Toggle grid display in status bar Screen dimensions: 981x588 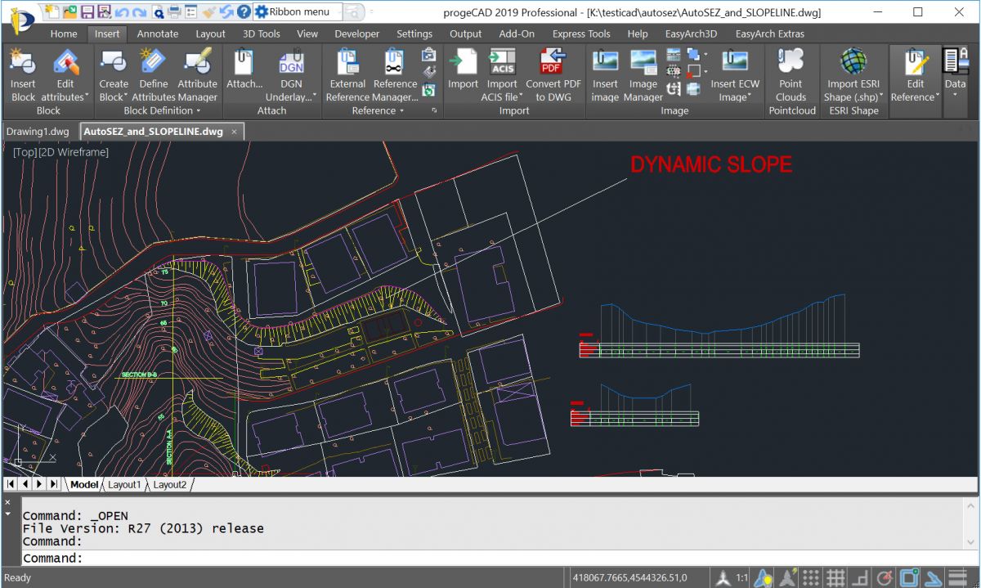pos(835,577)
